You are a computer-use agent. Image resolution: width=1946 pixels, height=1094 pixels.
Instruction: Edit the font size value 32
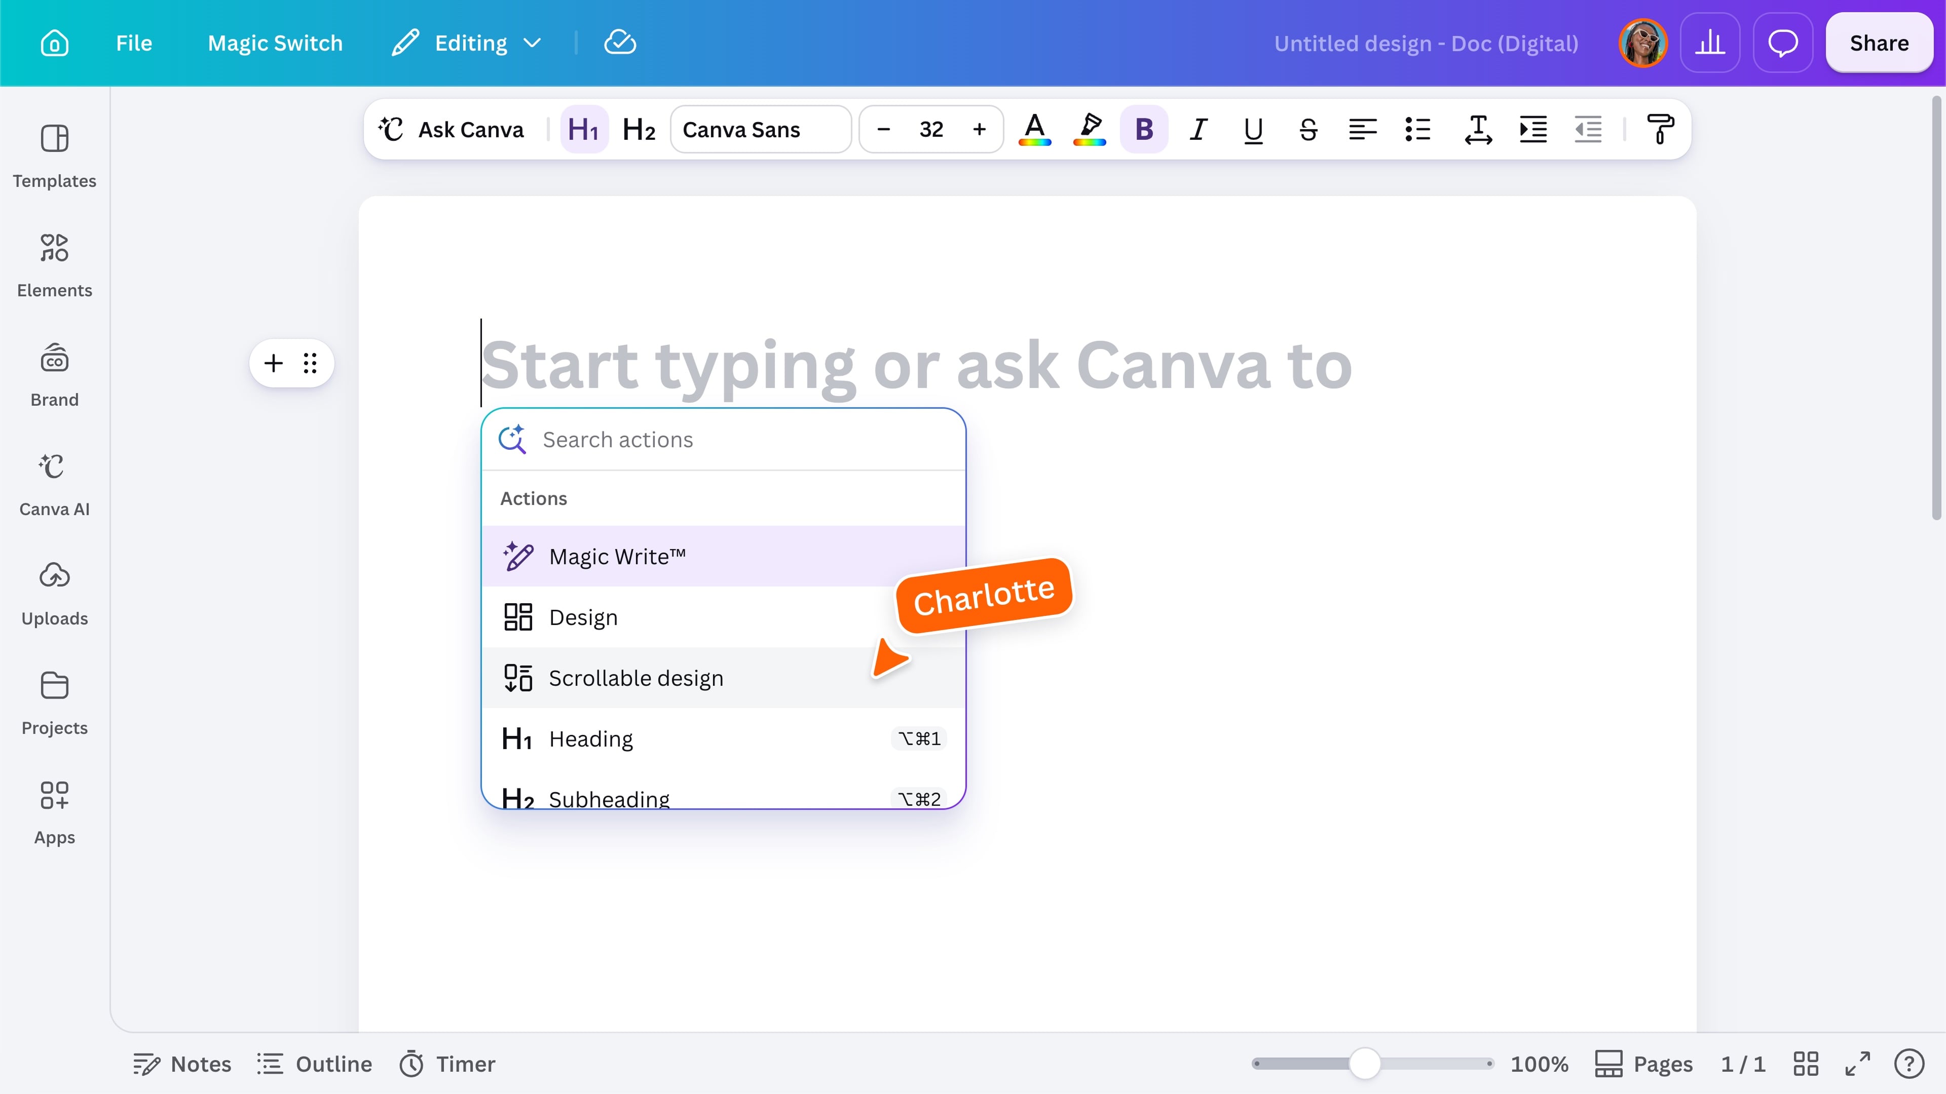931,129
